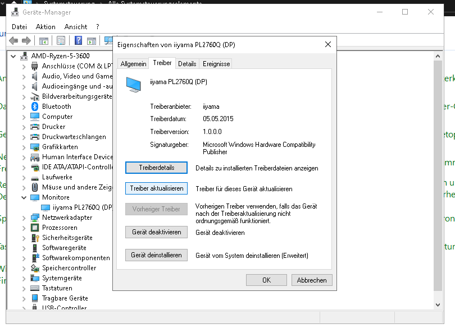This screenshot has width=455, height=333.
Task: Click the large monitor icon in properties dialog
Action: tap(134, 85)
